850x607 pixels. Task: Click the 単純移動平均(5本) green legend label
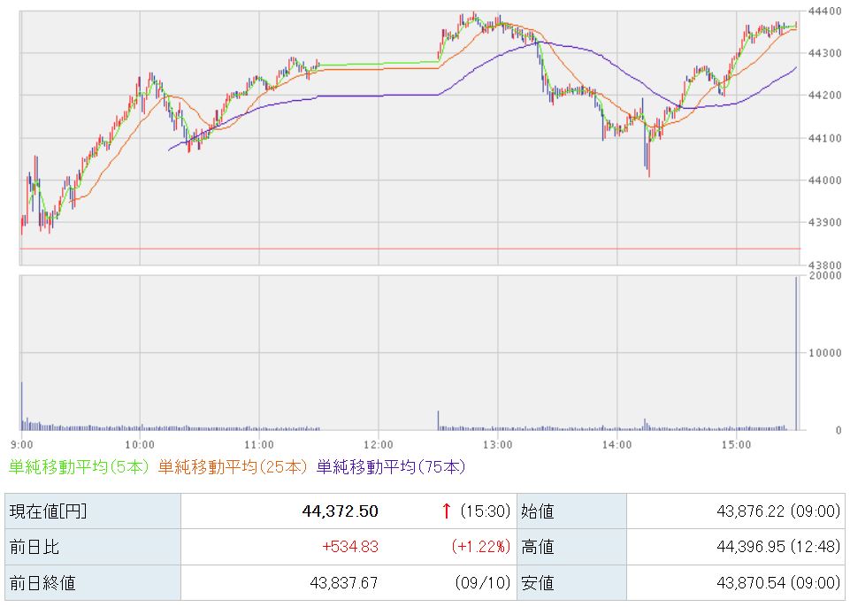79,467
